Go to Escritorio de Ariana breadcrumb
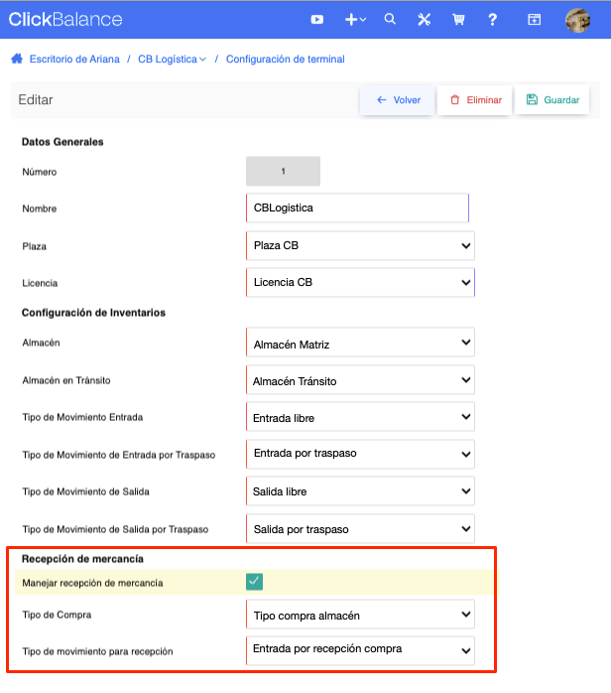The image size is (611, 693). coord(74,60)
